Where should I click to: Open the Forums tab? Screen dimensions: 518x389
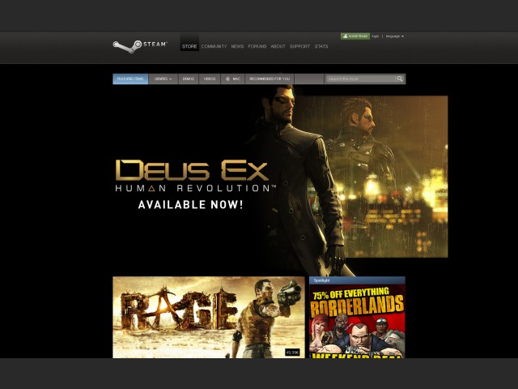[x=257, y=46]
